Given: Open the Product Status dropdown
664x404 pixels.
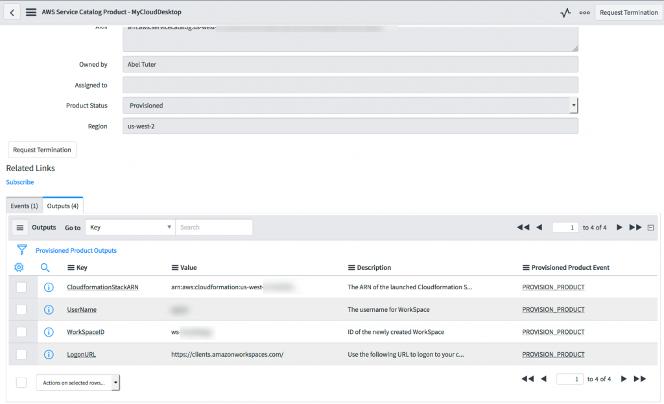Looking at the screenshot, I should pyautogui.click(x=573, y=105).
